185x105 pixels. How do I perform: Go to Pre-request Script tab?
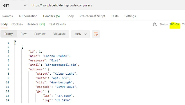click(x=92, y=16)
